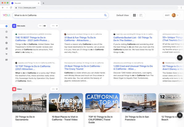The image size is (184, 127).
Task: Open the AMY profile avatar
Action: (174, 15)
